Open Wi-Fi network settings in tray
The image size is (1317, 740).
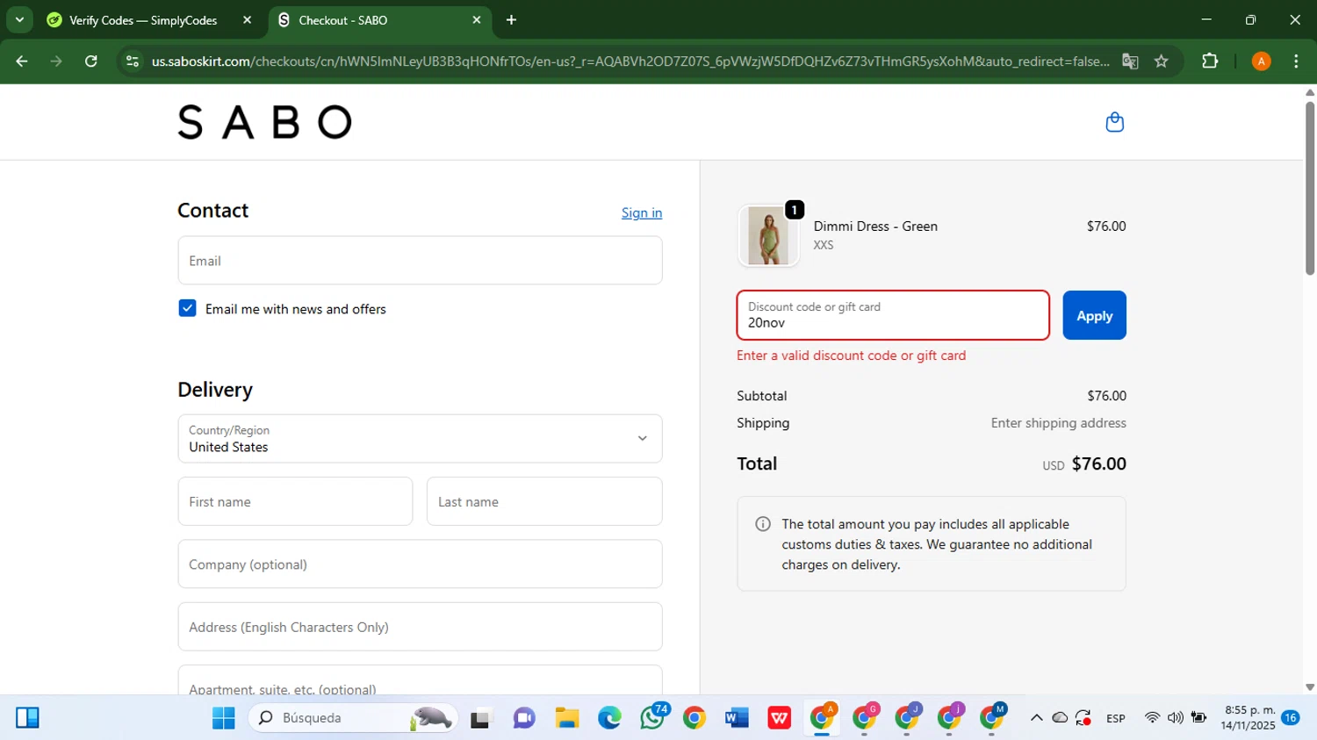[1152, 718]
